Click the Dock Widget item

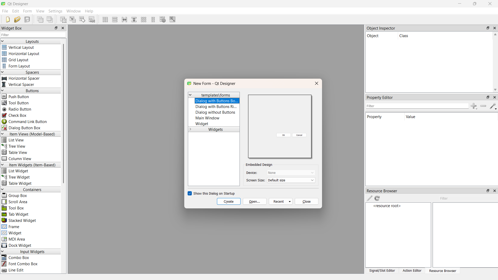pyautogui.click(x=20, y=245)
